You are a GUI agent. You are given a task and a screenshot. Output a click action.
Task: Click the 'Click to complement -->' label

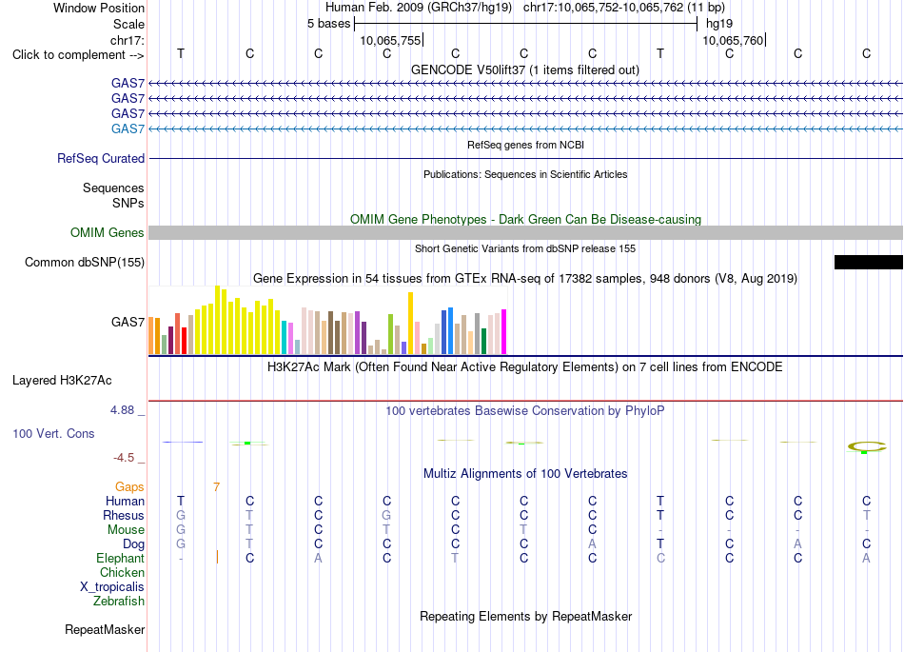coord(78,55)
